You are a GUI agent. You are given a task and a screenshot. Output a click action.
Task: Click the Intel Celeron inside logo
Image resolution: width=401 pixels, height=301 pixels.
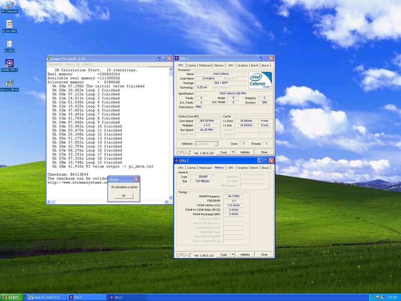tap(260, 80)
